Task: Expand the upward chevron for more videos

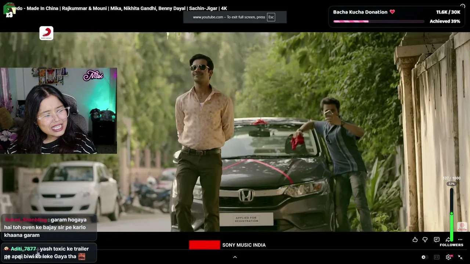Action: [235, 257]
